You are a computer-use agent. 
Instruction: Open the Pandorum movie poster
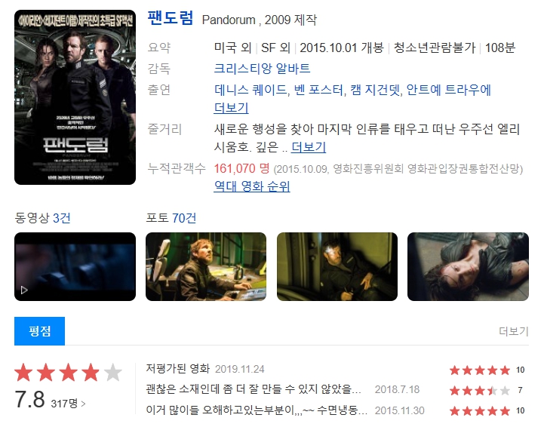tap(75, 97)
